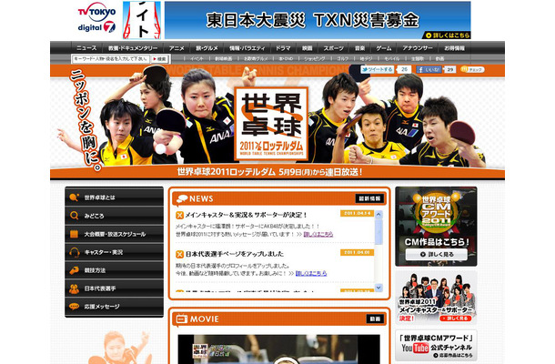Open 大会概要・放送スケジュール calendar item

pos(114,234)
